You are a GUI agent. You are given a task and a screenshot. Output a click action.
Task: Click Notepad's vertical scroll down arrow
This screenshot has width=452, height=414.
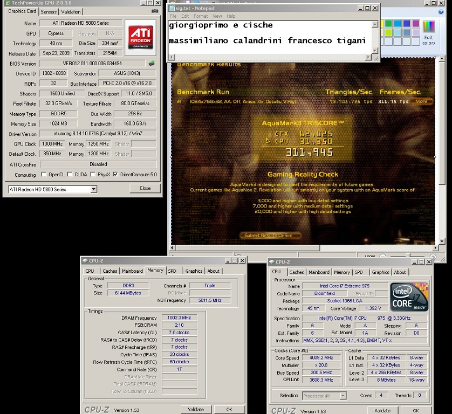(x=375, y=51)
